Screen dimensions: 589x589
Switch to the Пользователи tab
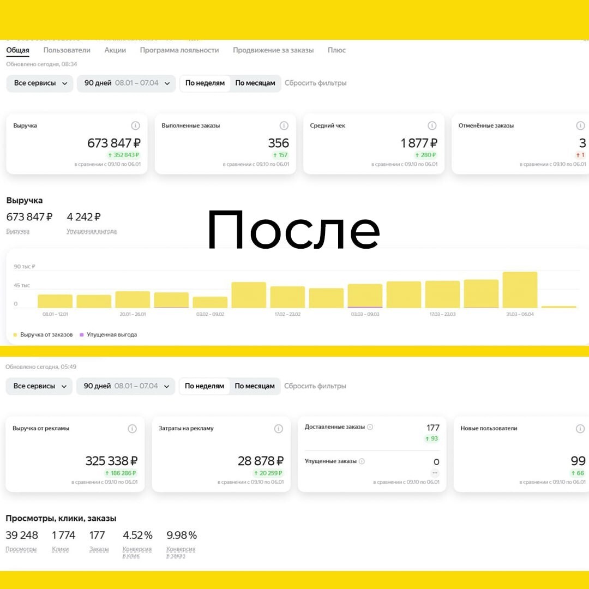point(67,50)
